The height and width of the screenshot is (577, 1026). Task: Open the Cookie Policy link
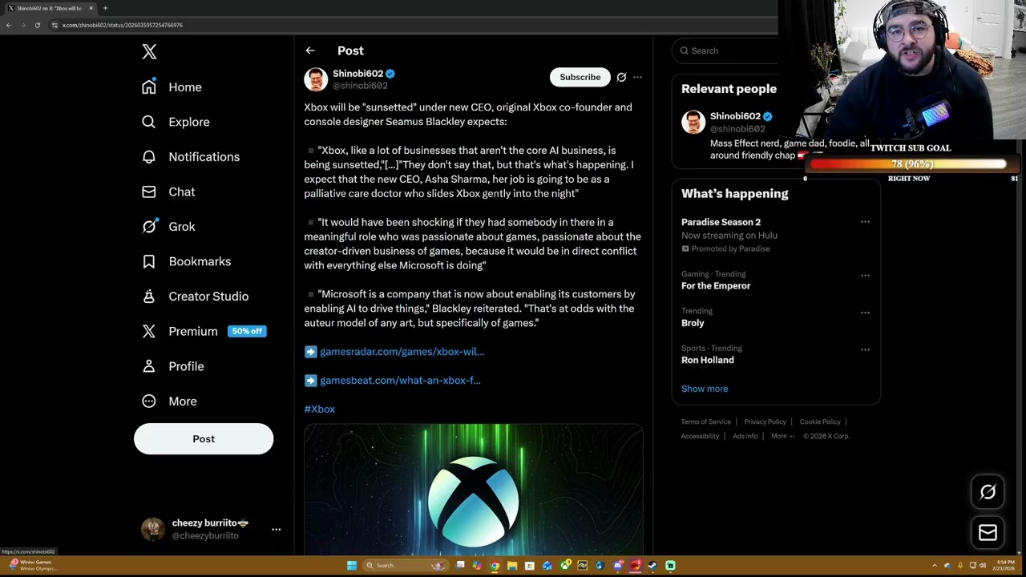click(x=820, y=422)
